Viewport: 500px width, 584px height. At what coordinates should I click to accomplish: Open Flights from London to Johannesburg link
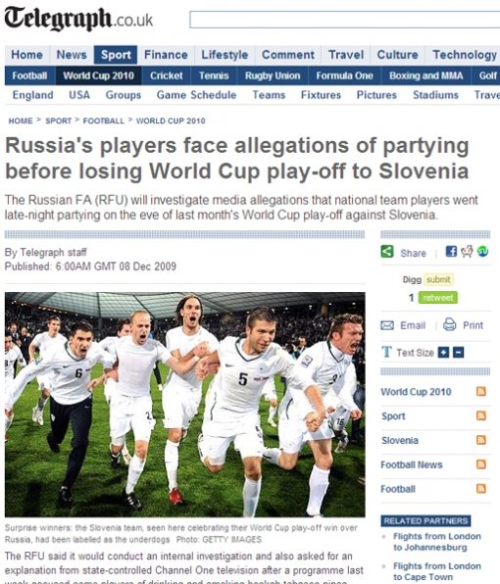point(437,542)
